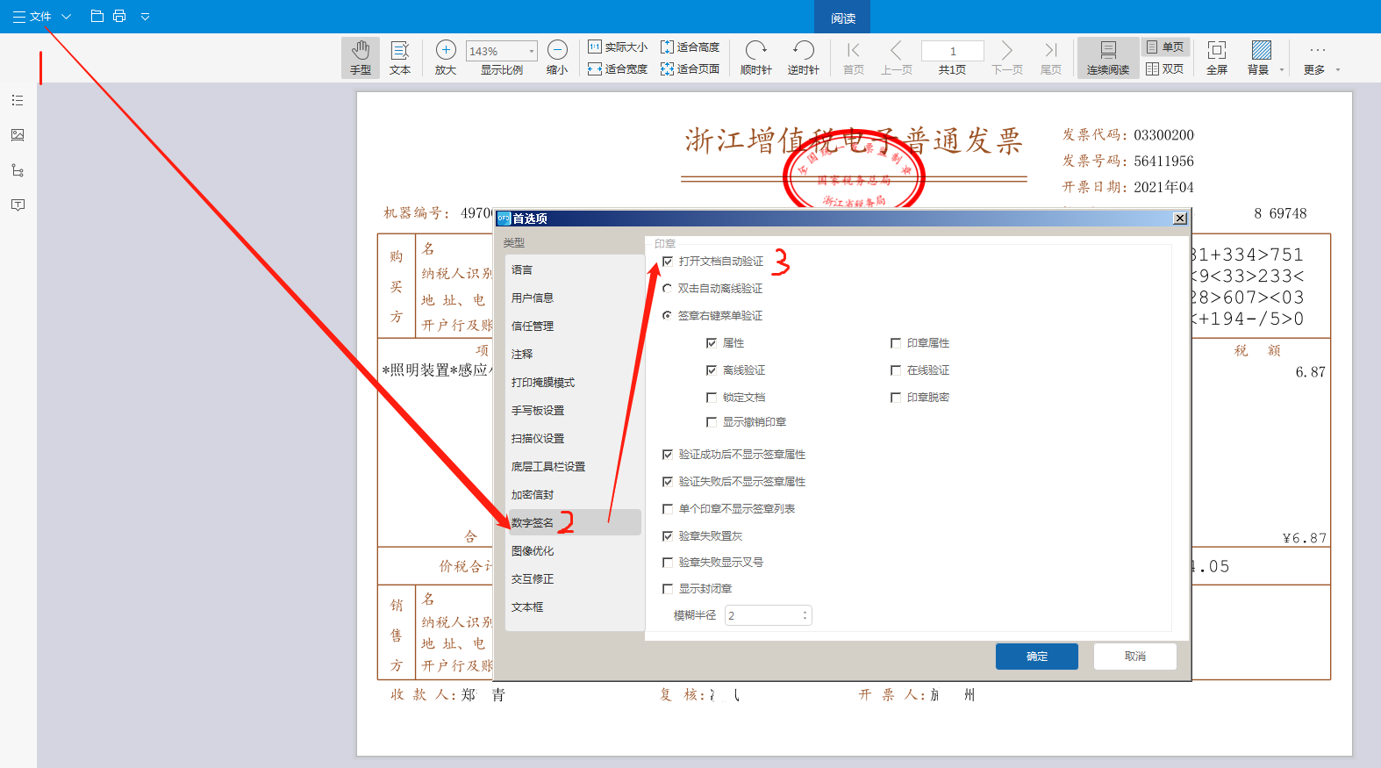The width and height of the screenshot is (1381, 768).
Task: Expand the 文件 menu chevron
Action: point(66,16)
